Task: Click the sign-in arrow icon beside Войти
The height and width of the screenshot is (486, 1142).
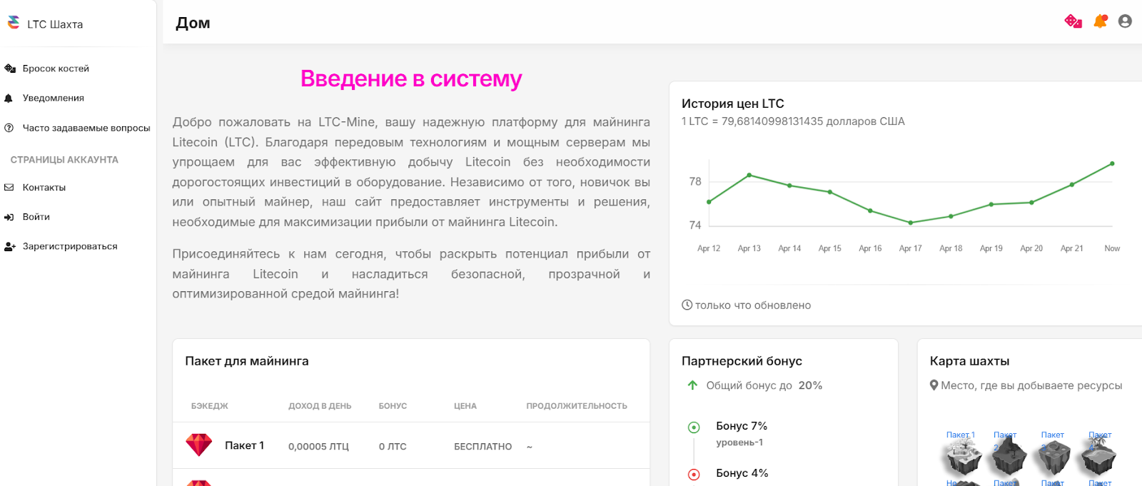Action: point(9,217)
